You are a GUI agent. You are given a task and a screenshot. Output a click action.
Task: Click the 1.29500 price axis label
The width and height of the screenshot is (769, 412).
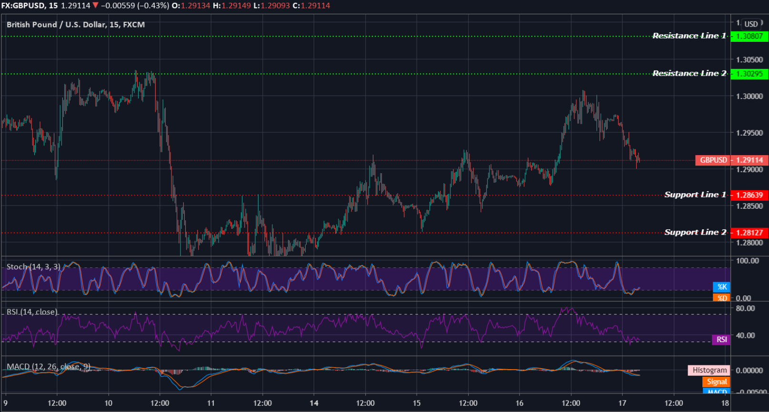point(749,133)
